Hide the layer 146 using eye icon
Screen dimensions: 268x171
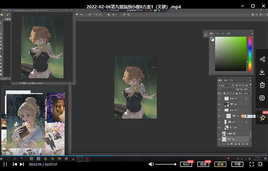(220, 104)
